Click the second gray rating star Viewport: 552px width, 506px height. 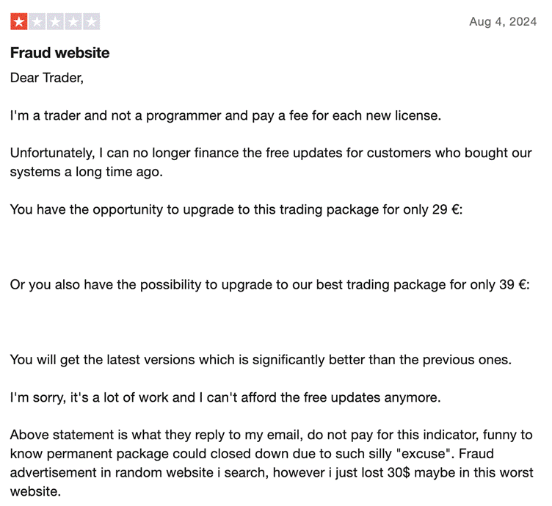pyautogui.click(x=37, y=22)
